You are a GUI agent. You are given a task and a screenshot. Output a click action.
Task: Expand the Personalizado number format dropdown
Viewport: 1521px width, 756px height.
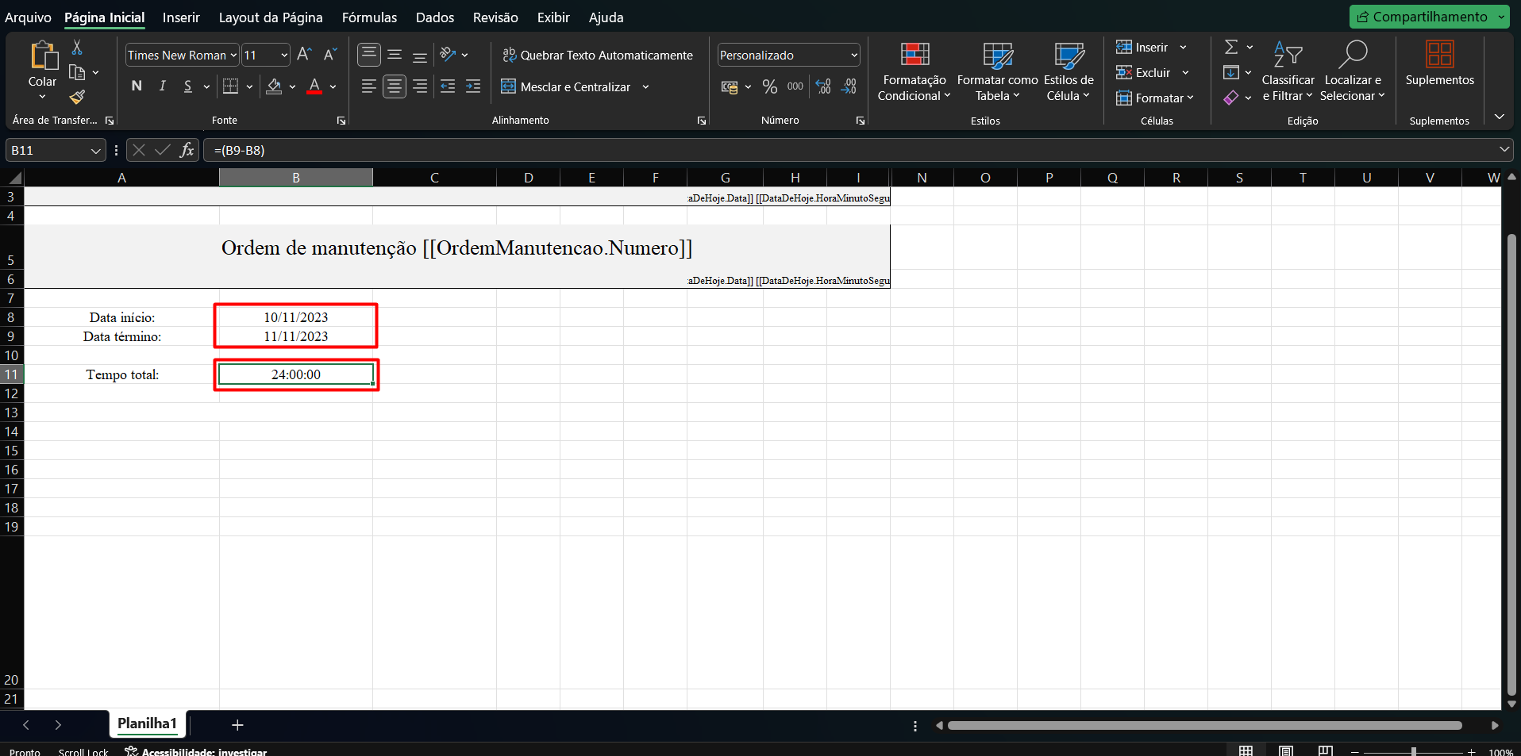pyautogui.click(x=854, y=55)
